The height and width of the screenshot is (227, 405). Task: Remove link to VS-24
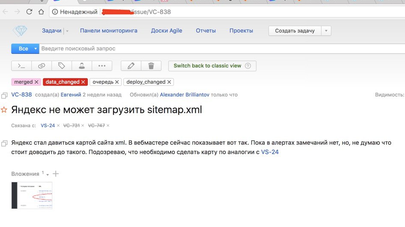[x=58, y=125]
